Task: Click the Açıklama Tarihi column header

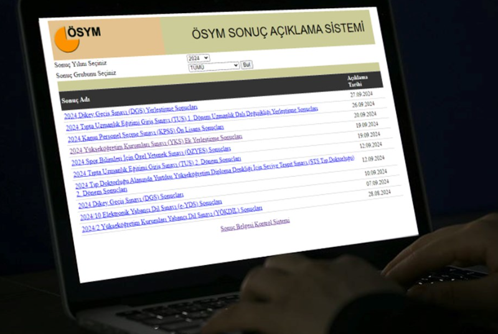Action: (x=356, y=81)
